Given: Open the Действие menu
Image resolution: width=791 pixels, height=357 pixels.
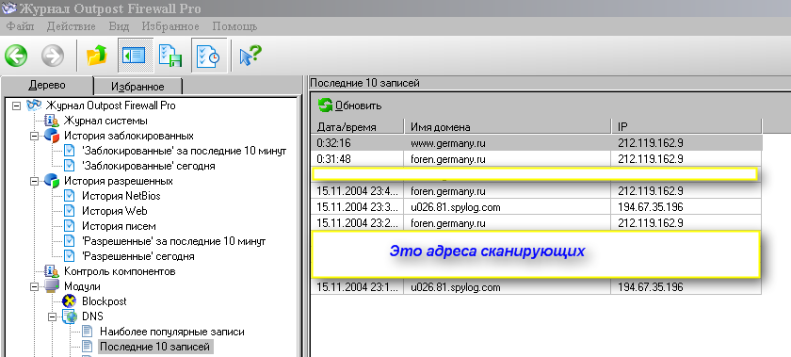Looking at the screenshot, I should pyautogui.click(x=72, y=26).
